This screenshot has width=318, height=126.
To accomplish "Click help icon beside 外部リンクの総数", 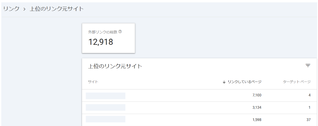I will 120,32.
